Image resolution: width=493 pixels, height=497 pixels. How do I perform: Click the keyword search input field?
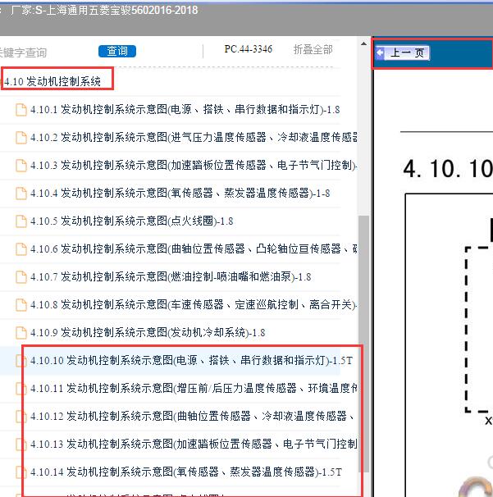(24, 52)
